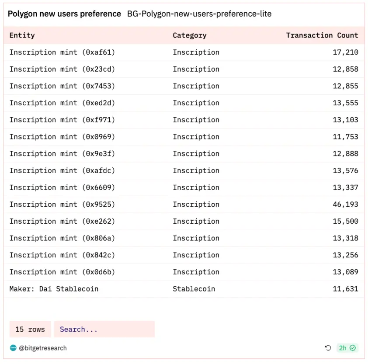
Task: Focus the Search... input field
Action: click(x=104, y=329)
